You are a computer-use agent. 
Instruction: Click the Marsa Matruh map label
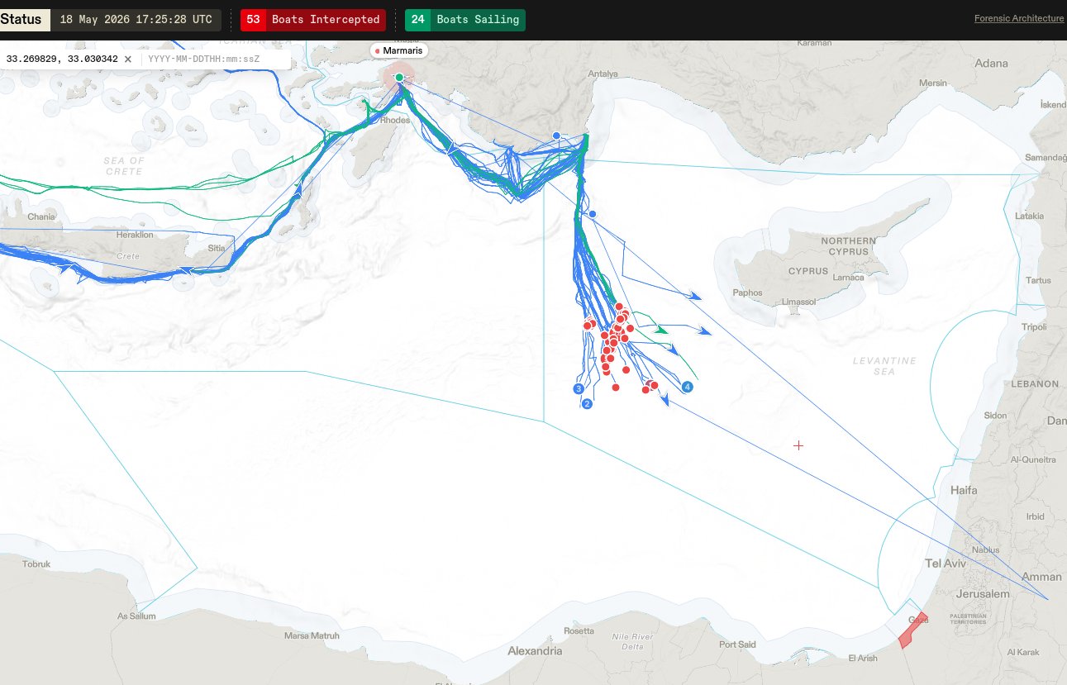[x=312, y=635]
